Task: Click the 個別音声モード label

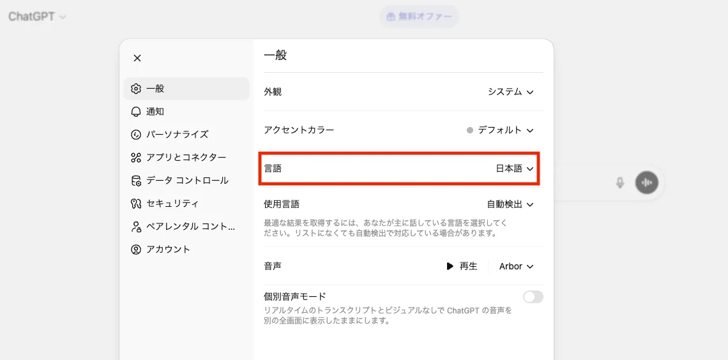Action: click(x=295, y=296)
